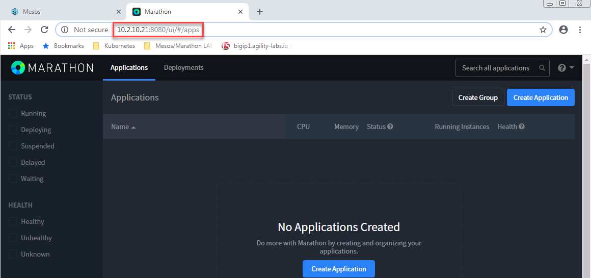Open the Chrome profile avatar

tap(563, 30)
